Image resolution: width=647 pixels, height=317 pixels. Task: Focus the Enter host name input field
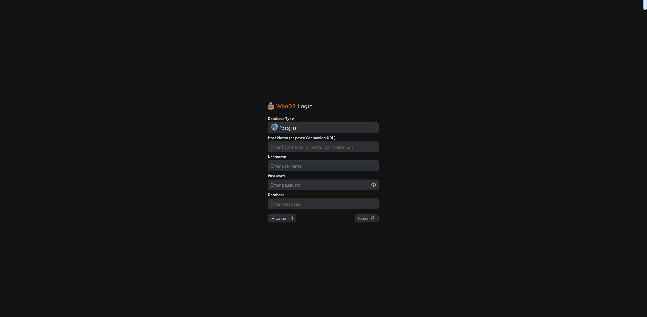click(323, 147)
